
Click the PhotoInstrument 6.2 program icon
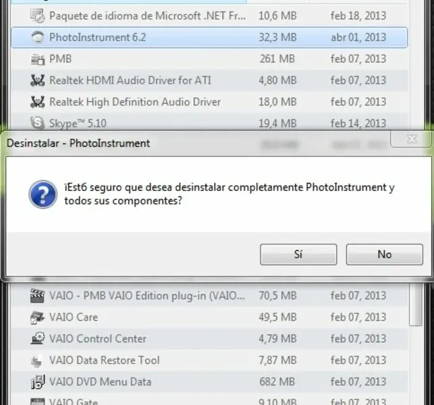coord(38,38)
